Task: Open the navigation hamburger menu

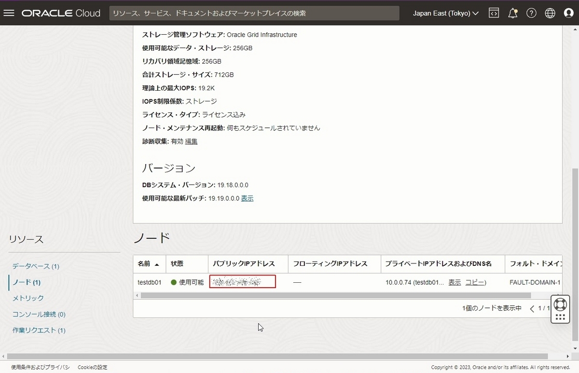Action: point(9,13)
